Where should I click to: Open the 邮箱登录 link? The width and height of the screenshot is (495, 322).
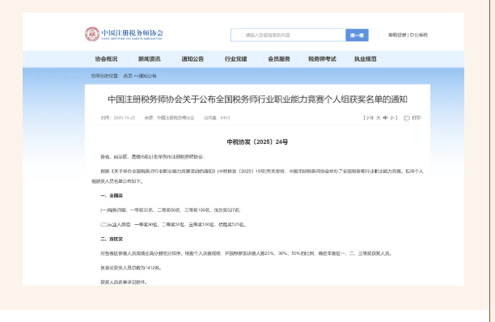[x=397, y=35]
